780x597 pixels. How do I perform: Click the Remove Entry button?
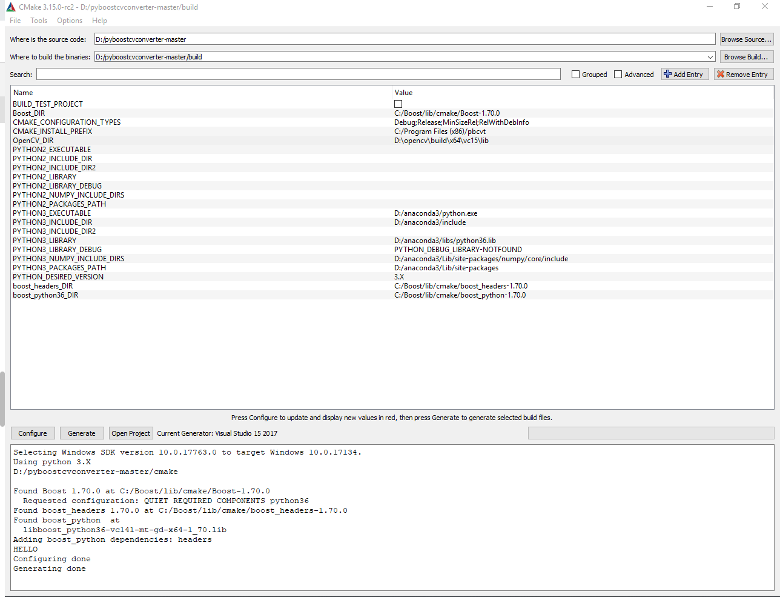[744, 75]
